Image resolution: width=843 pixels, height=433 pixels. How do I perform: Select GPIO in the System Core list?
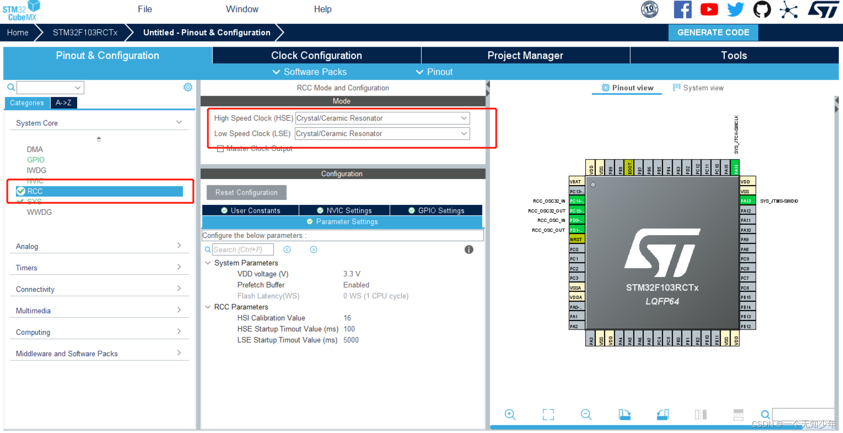(x=36, y=159)
